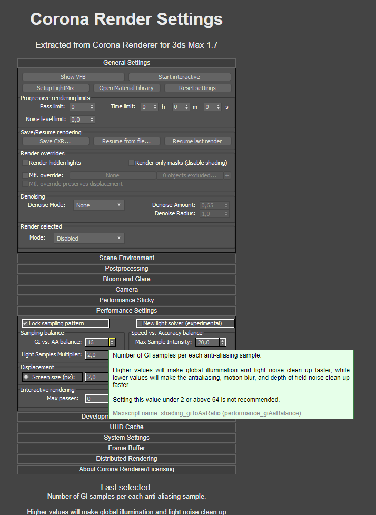Adjust Time limit hours spinner

pyautogui.click(x=155, y=107)
